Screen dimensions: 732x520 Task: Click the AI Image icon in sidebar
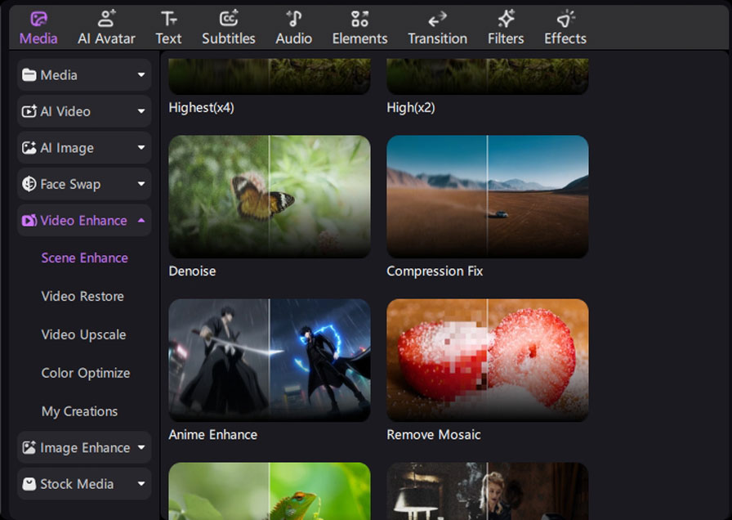(29, 148)
